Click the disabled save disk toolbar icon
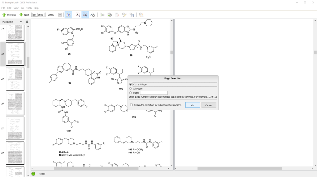Viewport: 317px width, 177px height. 132,15
